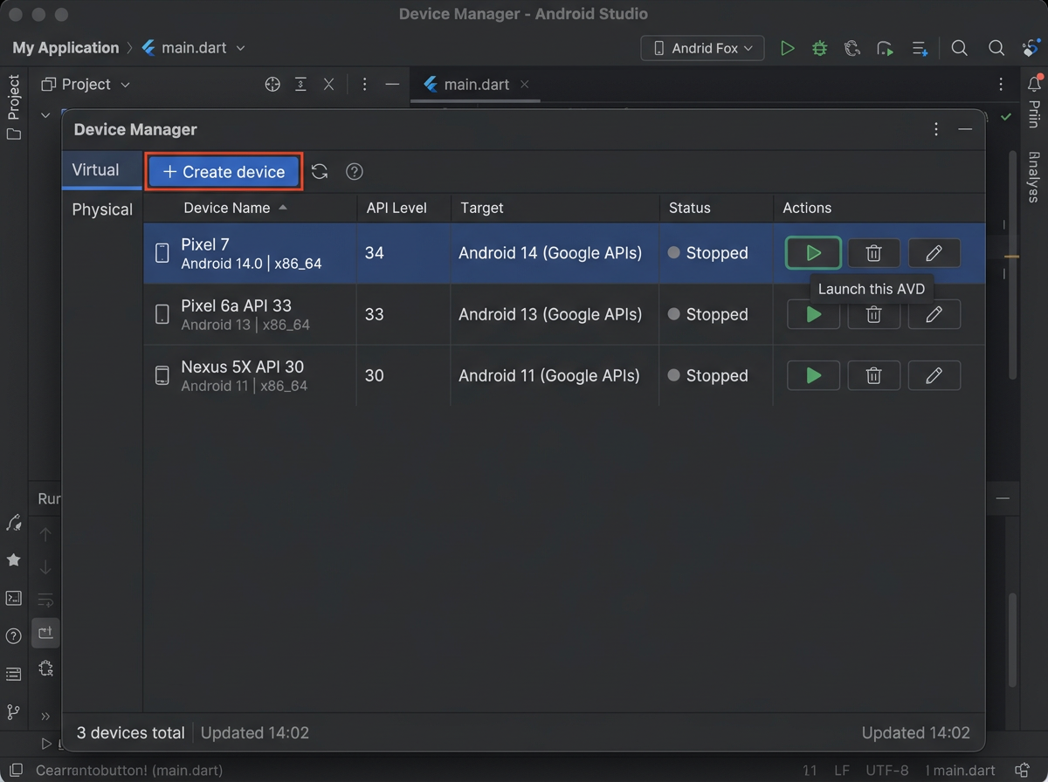This screenshot has height=782, width=1048.
Task: Open the star bookmarks tool icon
Action: tap(13, 559)
